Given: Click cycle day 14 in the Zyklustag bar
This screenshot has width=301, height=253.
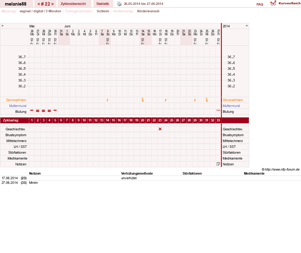Looking at the screenshot, I should point(107,120).
